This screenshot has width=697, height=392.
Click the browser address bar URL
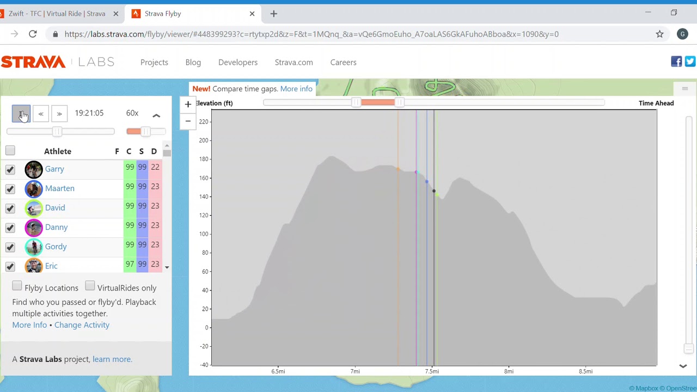coord(311,34)
